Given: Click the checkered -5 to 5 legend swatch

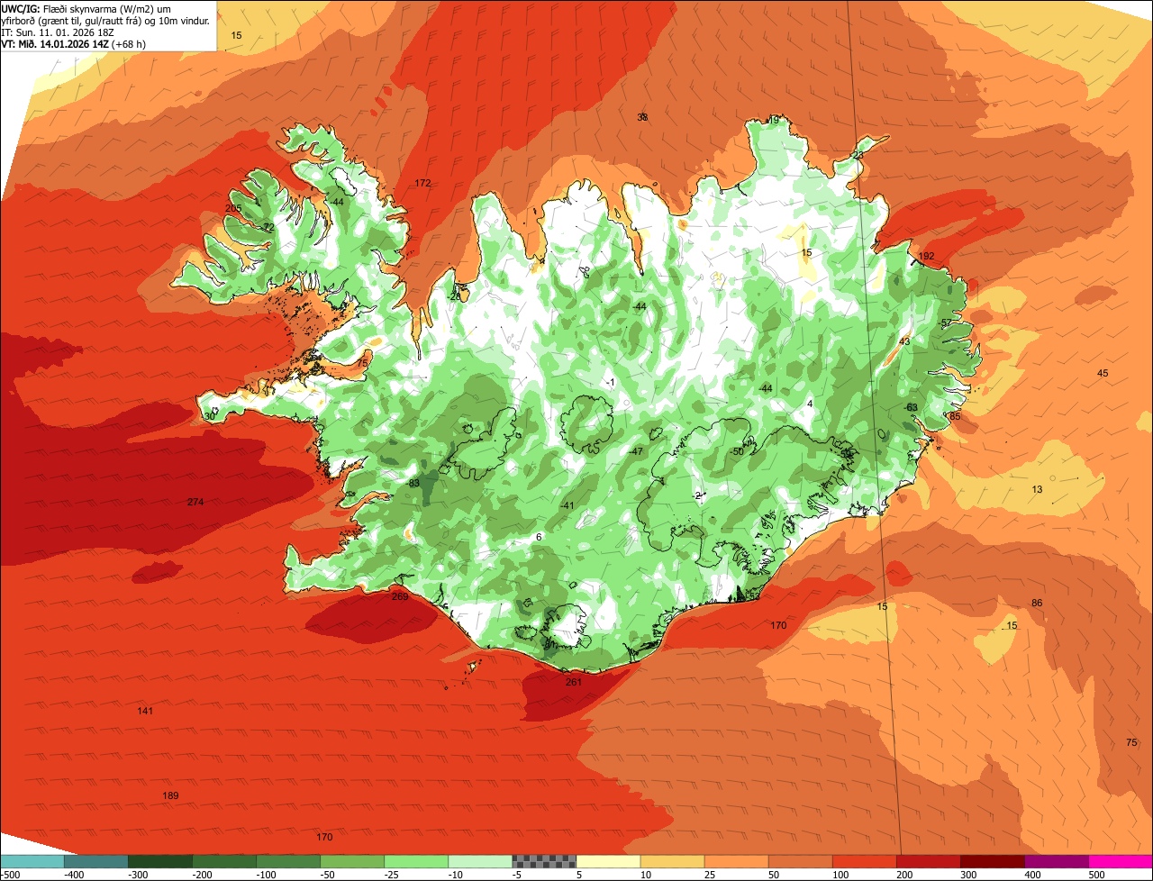Looking at the screenshot, I should tap(544, 861).
